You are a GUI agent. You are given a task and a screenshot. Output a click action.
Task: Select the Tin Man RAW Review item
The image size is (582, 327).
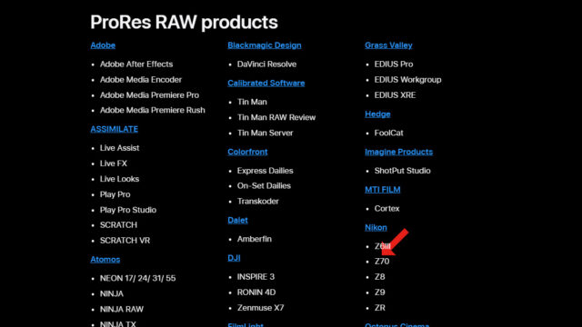[276, 117]
